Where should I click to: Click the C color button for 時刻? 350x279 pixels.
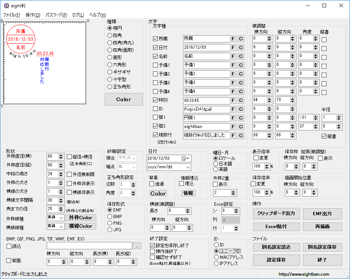pyautogui.click(x=241, y=100)
